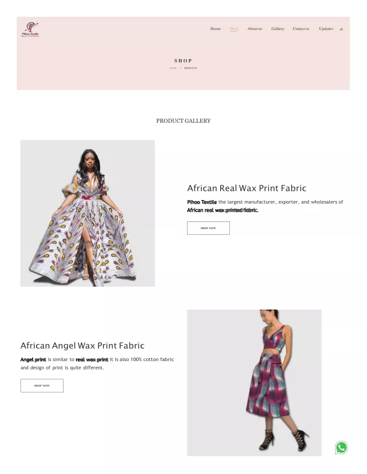Select Shop menu item

(234, 29)
